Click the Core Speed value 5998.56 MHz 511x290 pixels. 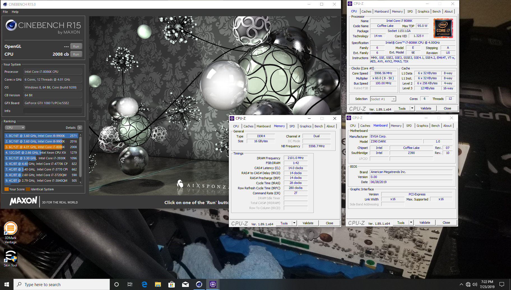(383, 73)
